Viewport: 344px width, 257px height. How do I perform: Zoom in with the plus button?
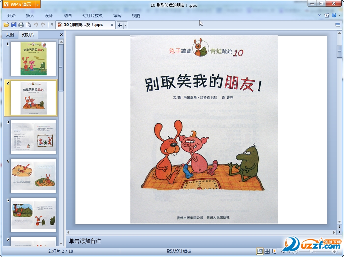pos(334,252)
